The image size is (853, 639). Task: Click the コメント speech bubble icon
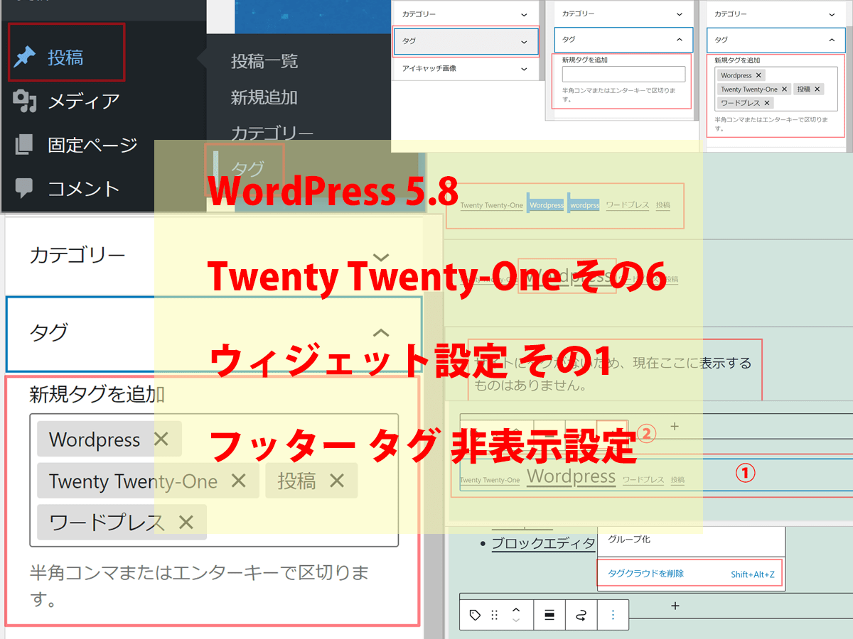[x=25, y=188]
